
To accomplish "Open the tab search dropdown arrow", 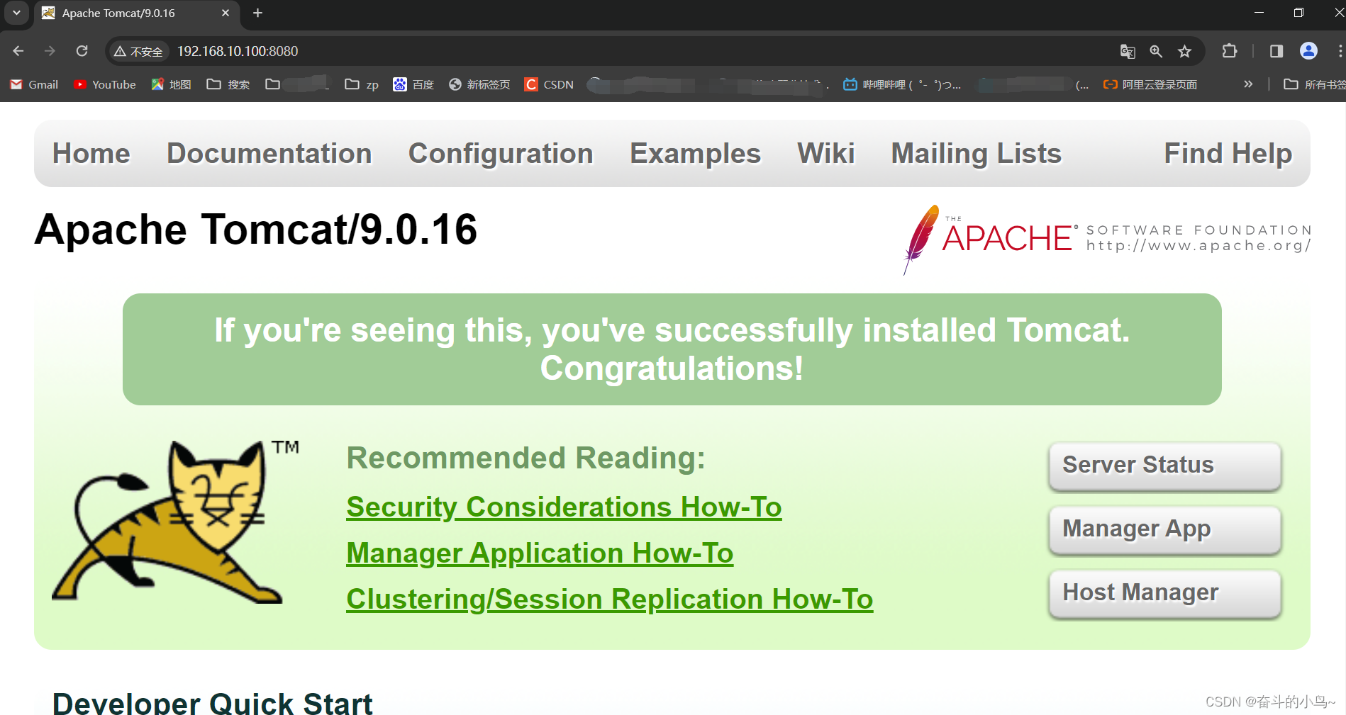I will [16, 13].
